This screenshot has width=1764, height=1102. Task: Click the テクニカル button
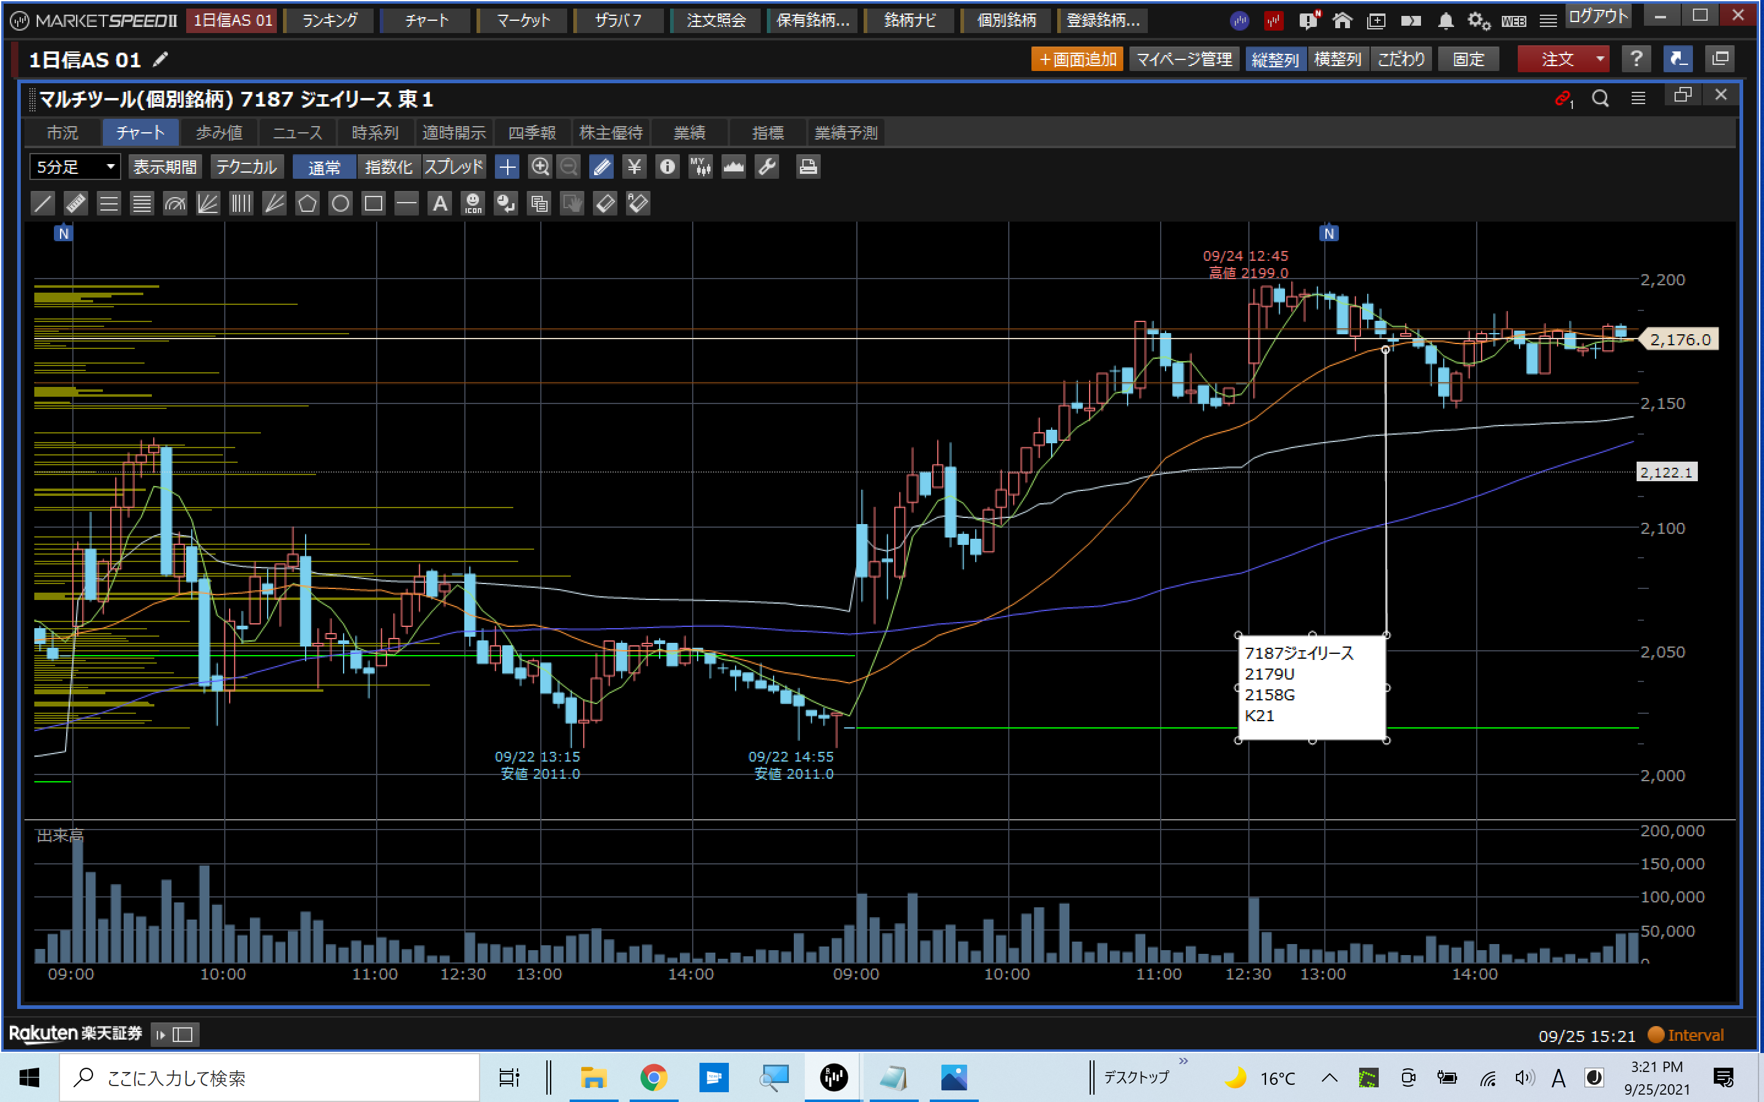(x=246, y=167)
